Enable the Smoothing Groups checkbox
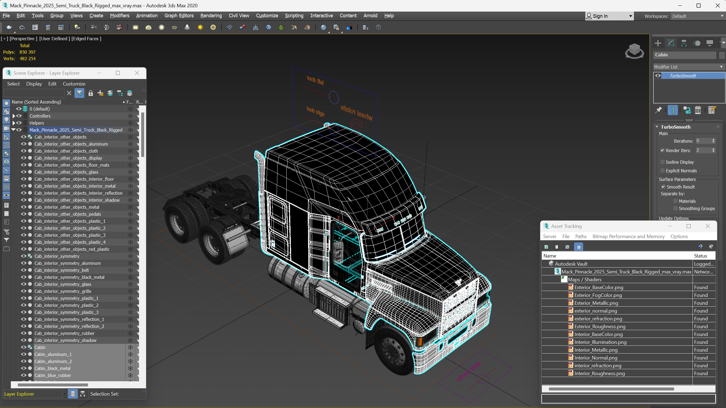 pyautogui.click(x=676, y=208)
